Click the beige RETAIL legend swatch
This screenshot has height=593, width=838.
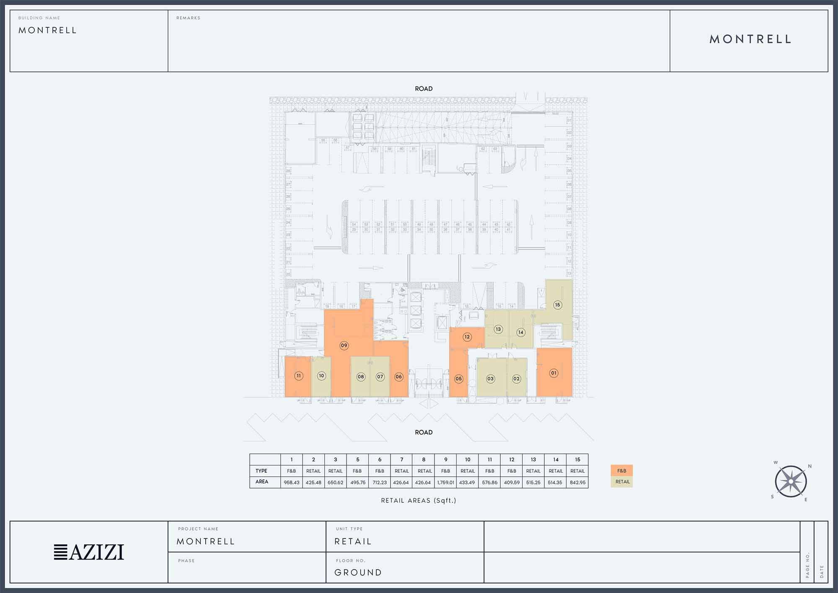(x=622, y=482)
